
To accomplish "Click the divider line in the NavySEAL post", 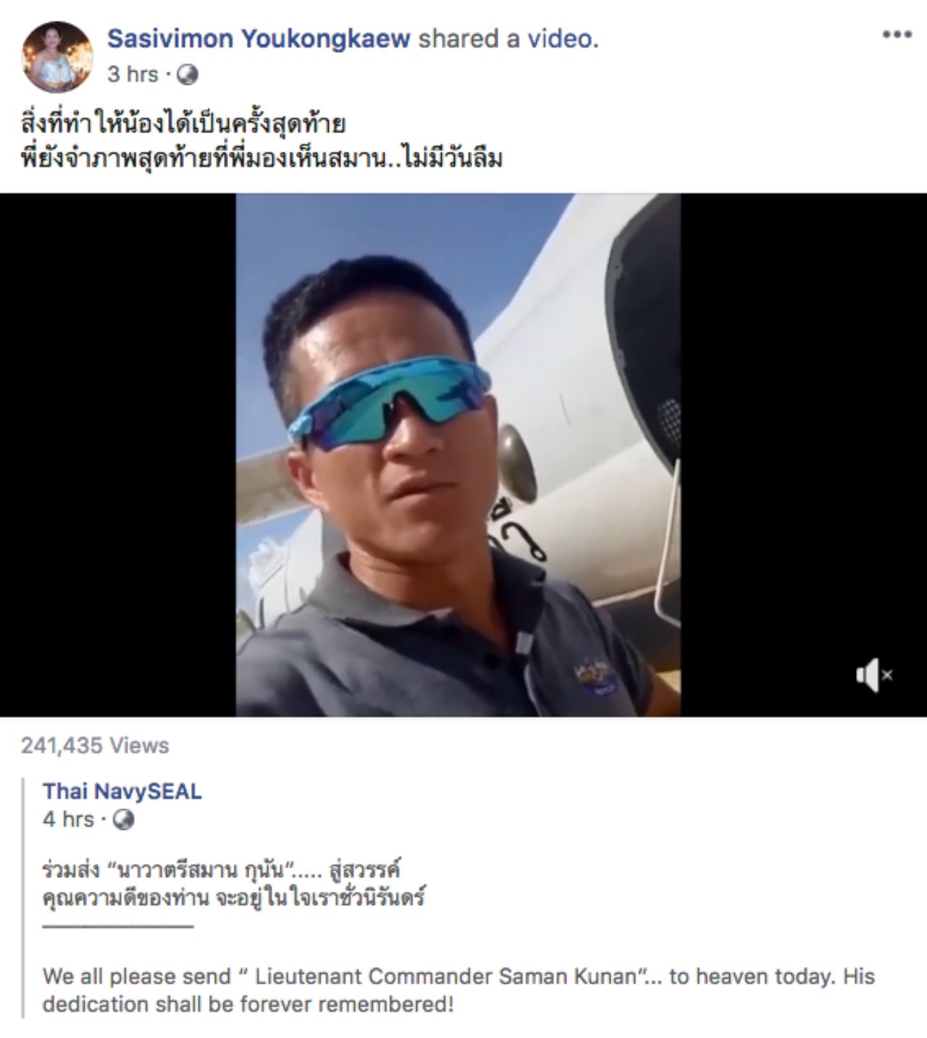I will pyautogui.click(x=118, y=926).
